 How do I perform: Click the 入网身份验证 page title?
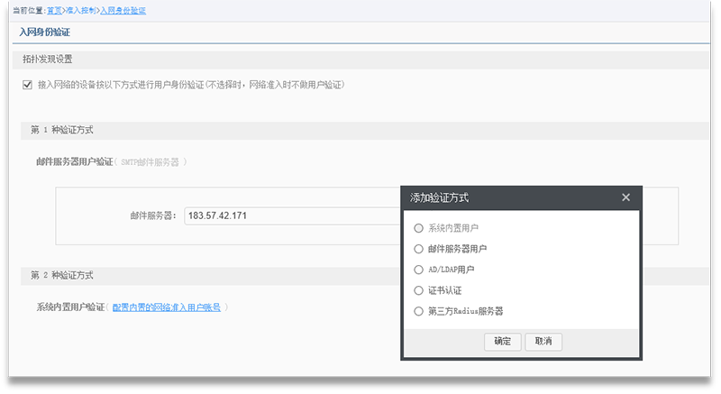tap(45, 32)
